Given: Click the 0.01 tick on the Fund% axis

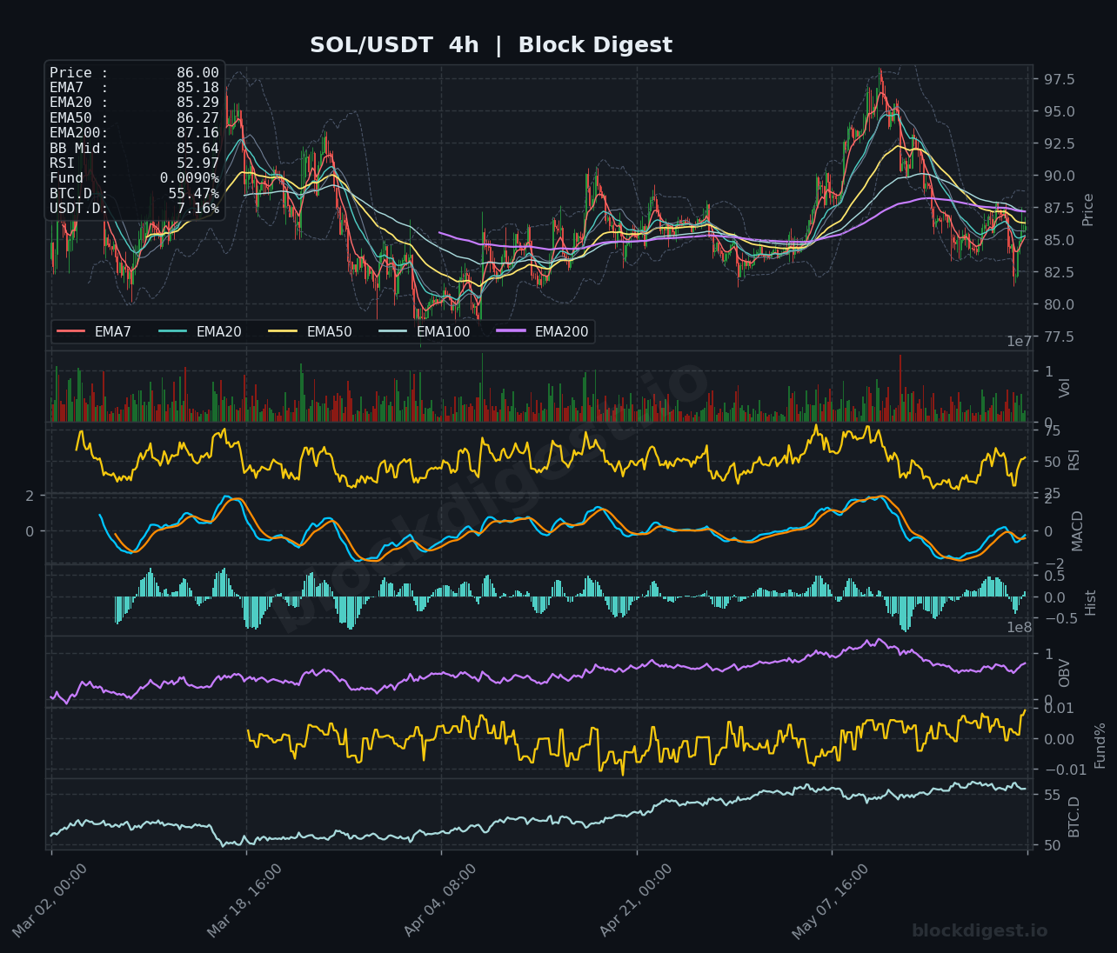Looking at the screenshot, I should point(1059,709).
